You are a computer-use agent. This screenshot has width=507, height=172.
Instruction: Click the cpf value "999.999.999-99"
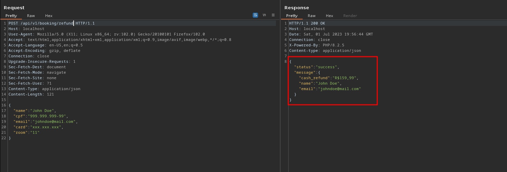tap(48, 116)
